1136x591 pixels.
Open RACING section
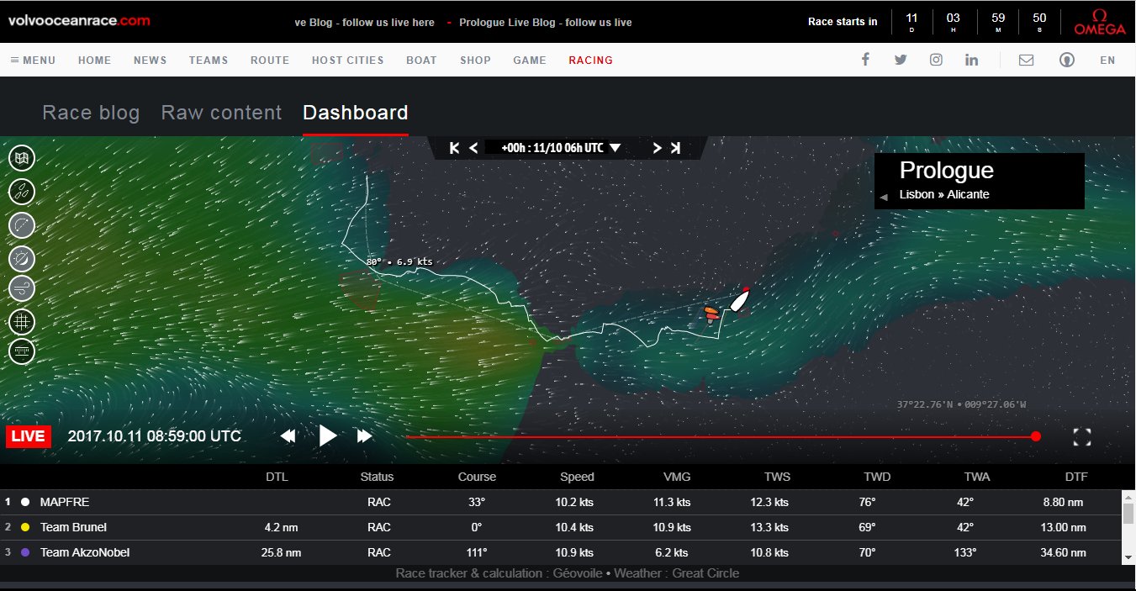(x=591, y=61)
